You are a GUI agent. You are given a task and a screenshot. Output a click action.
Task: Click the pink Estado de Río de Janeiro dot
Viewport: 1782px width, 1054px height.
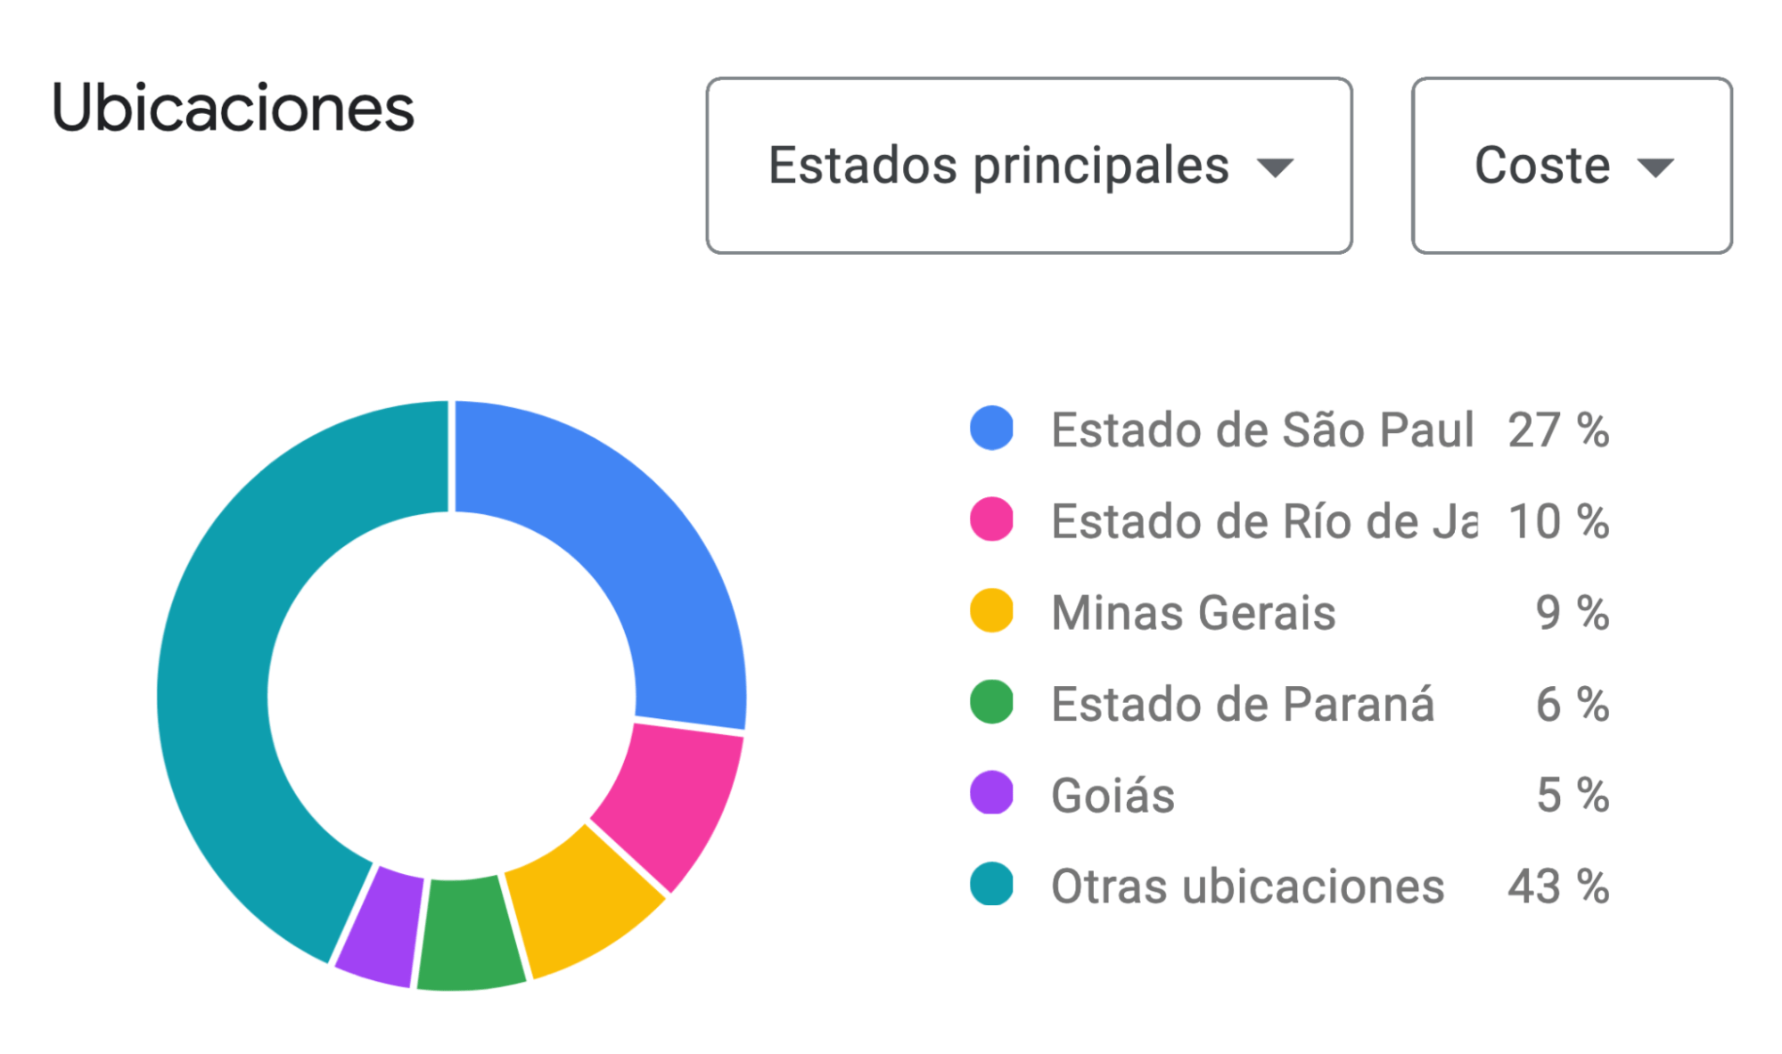pyautogui.click(x=990, y=521)
